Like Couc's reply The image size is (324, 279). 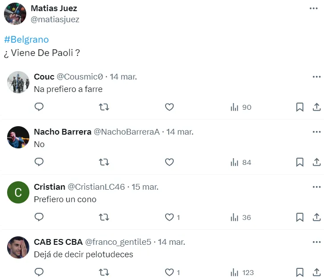[169, 107]
